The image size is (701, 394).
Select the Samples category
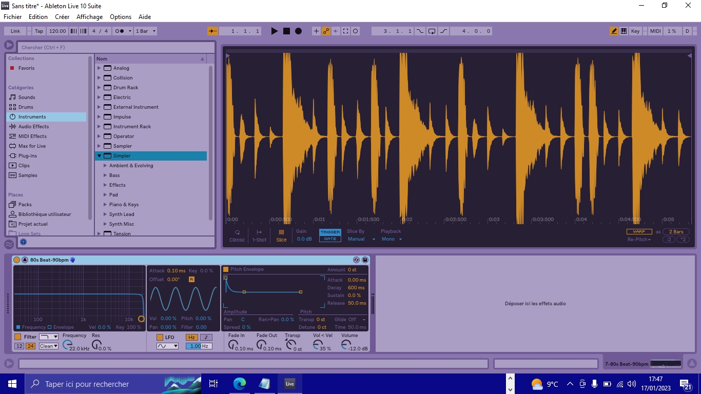pyautogui.click(x=46, y=175)
